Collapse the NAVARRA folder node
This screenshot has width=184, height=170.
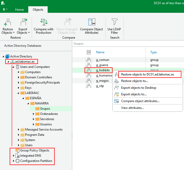29,103
